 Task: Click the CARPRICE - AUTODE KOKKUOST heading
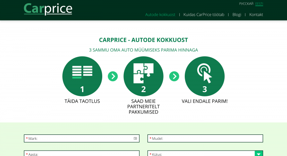point(143,40)
